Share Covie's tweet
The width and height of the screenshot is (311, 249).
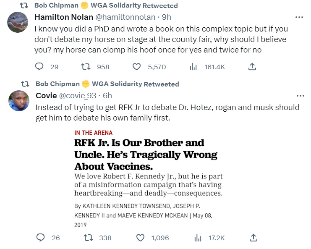(x=253, y=238)
